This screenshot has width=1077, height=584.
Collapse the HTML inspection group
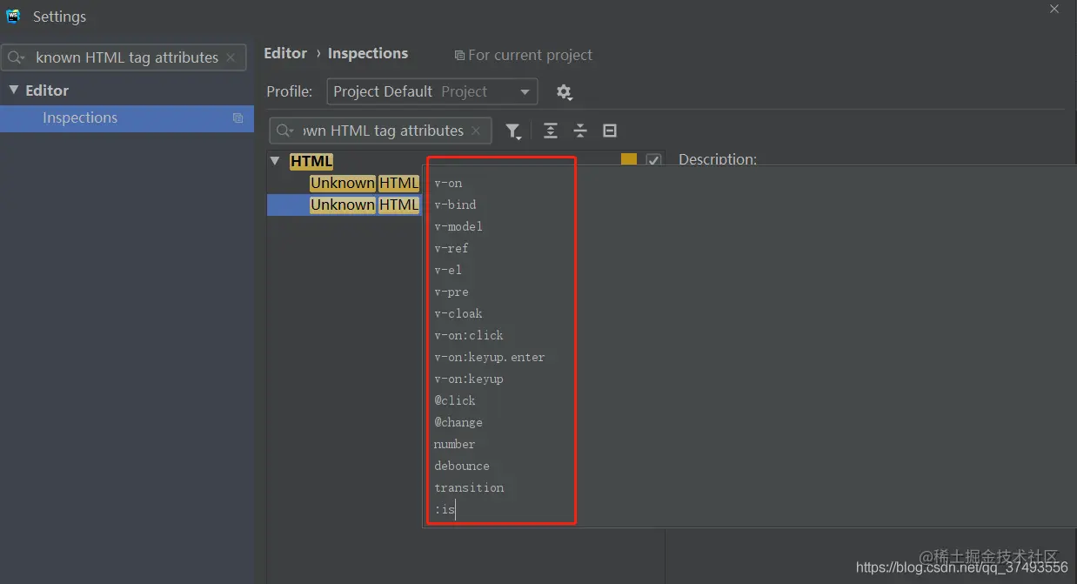point(275,161)
